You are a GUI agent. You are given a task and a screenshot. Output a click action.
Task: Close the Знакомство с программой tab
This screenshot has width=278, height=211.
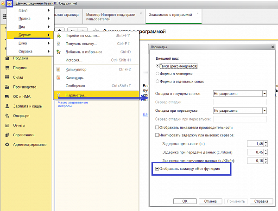click(197, 13)
